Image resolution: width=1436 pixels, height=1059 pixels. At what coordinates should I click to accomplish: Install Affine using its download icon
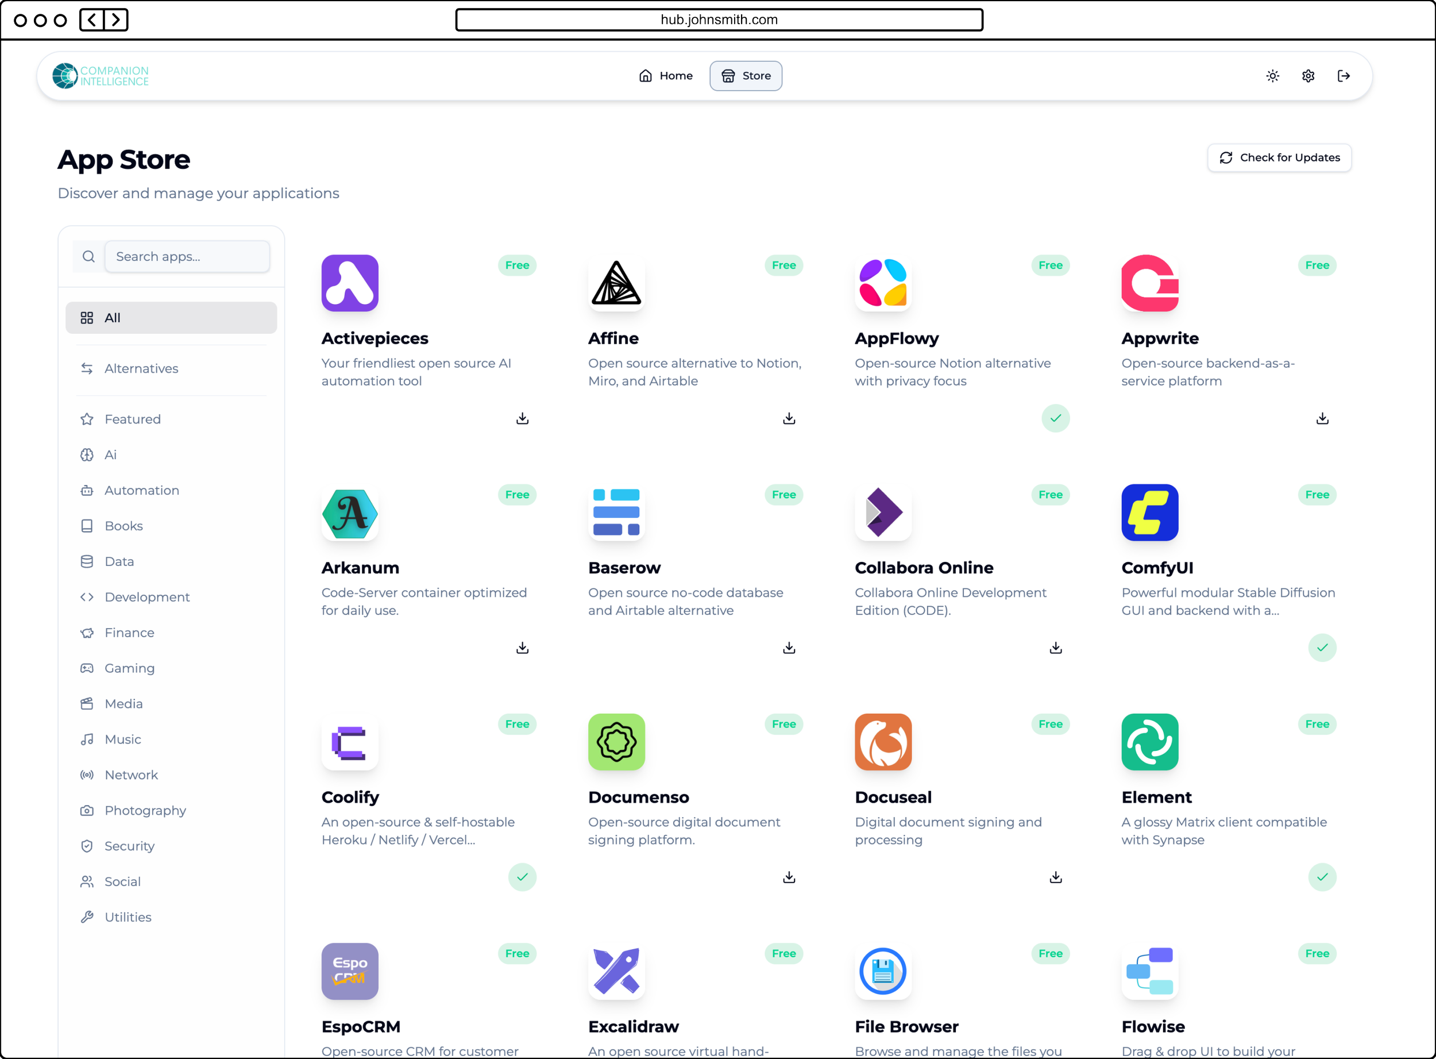point(789,418)
